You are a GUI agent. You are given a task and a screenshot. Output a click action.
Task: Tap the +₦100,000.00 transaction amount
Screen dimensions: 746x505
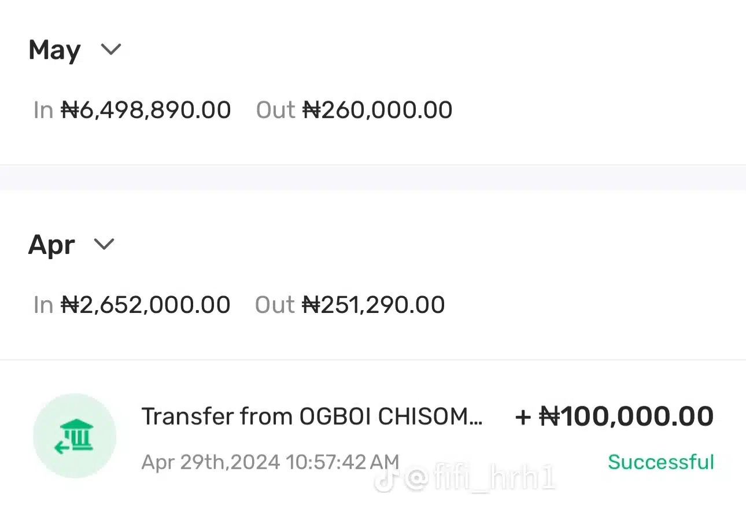coord(614,416)
